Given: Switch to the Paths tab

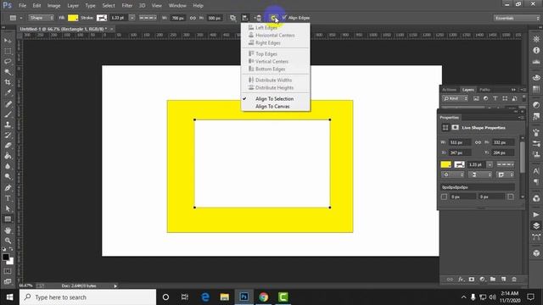Looking at the screenshot, I should point(484,90).
